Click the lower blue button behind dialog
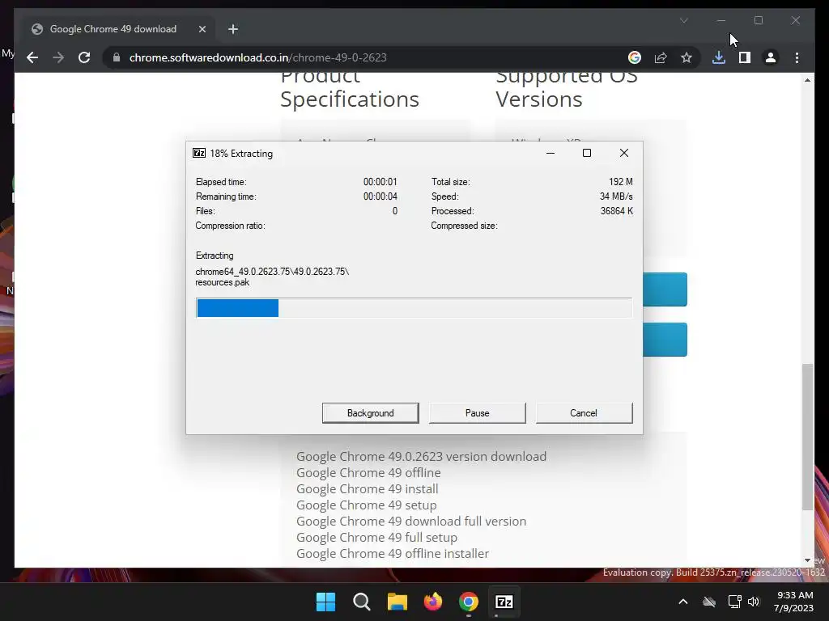 coord(665,340)
